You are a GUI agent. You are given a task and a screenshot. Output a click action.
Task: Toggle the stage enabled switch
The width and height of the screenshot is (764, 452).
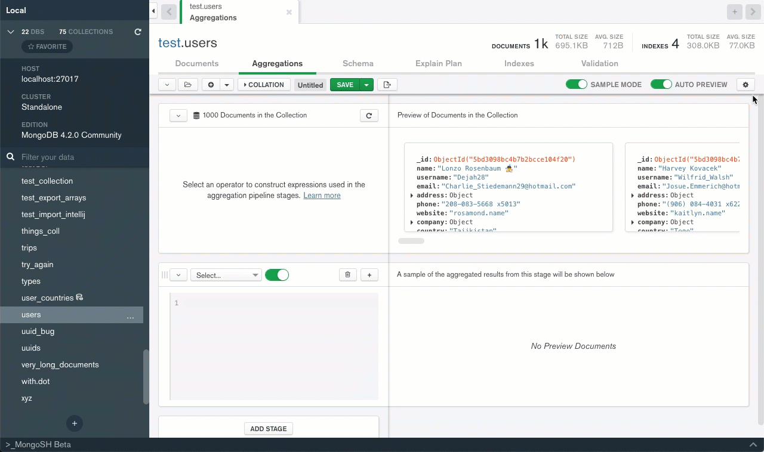click(277, 275)
